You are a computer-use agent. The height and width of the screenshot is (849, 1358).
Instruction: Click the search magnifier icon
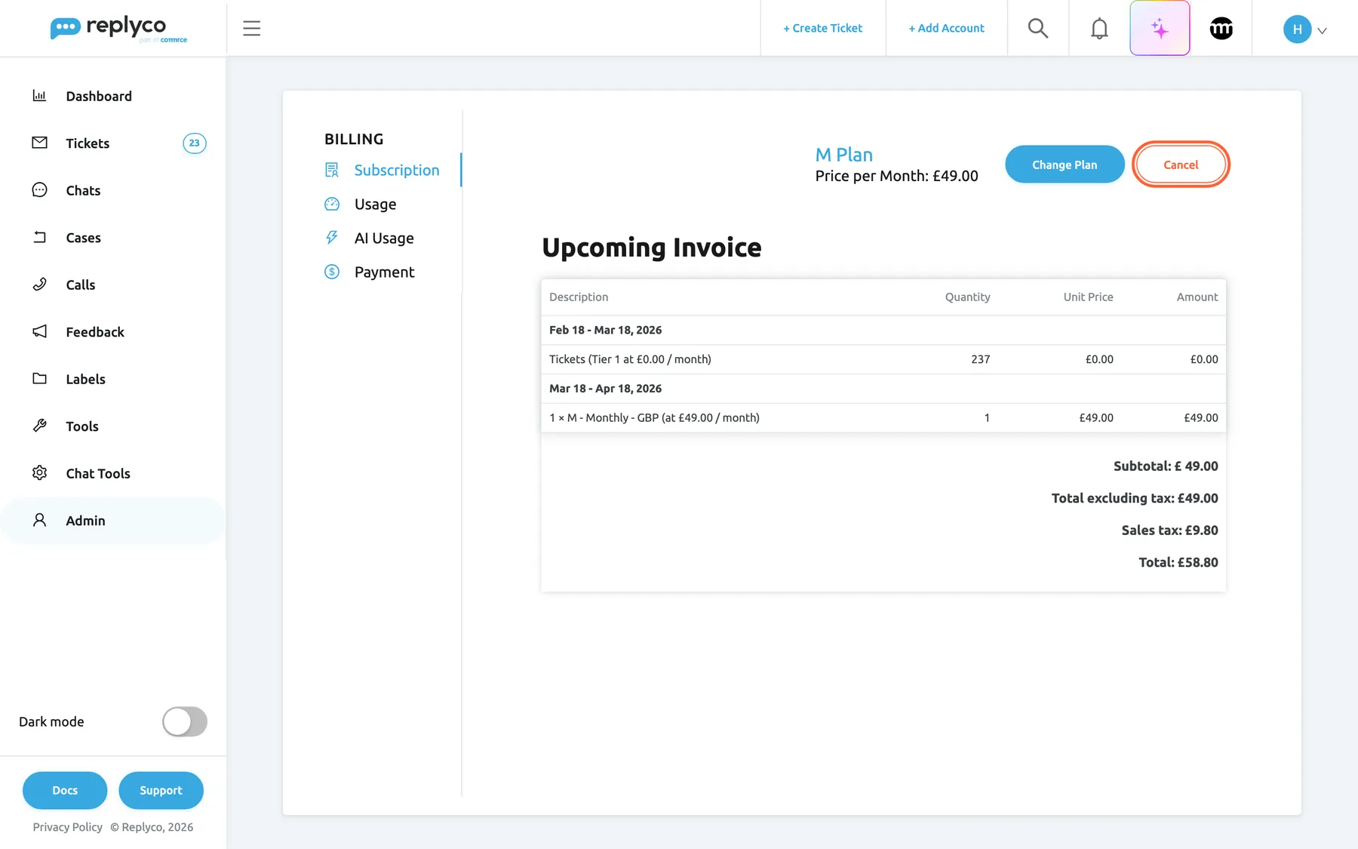pyautogui.click(x=1038, y=29)
